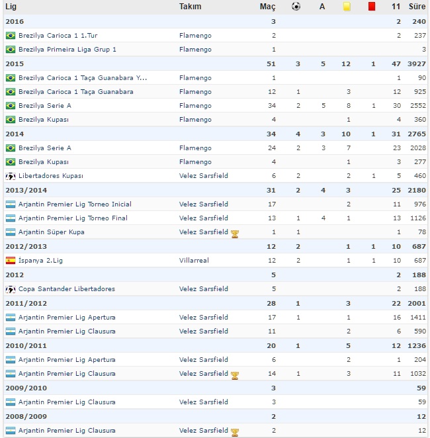Click the Maç column header

[267, 7]
